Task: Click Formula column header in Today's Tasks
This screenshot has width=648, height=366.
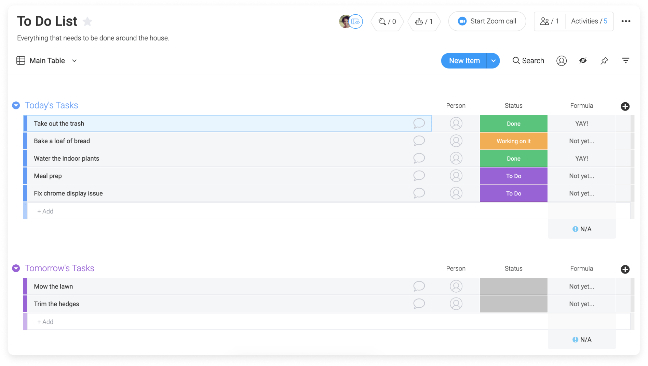Action: 581,106
